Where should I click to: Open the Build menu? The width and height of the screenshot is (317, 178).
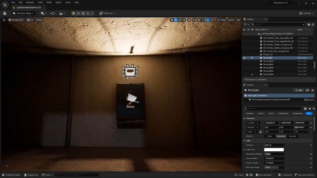(x=49, y=2)
